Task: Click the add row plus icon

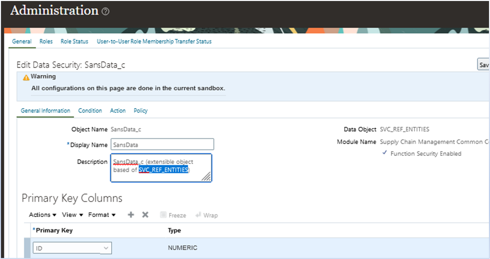Action: click(131, 214)
